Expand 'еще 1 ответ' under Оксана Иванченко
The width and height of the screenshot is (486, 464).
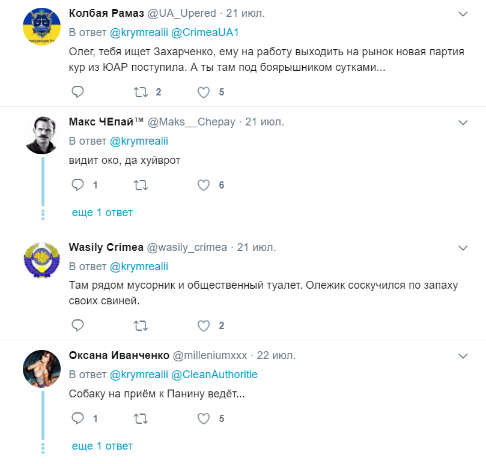[x=102, y=446]
